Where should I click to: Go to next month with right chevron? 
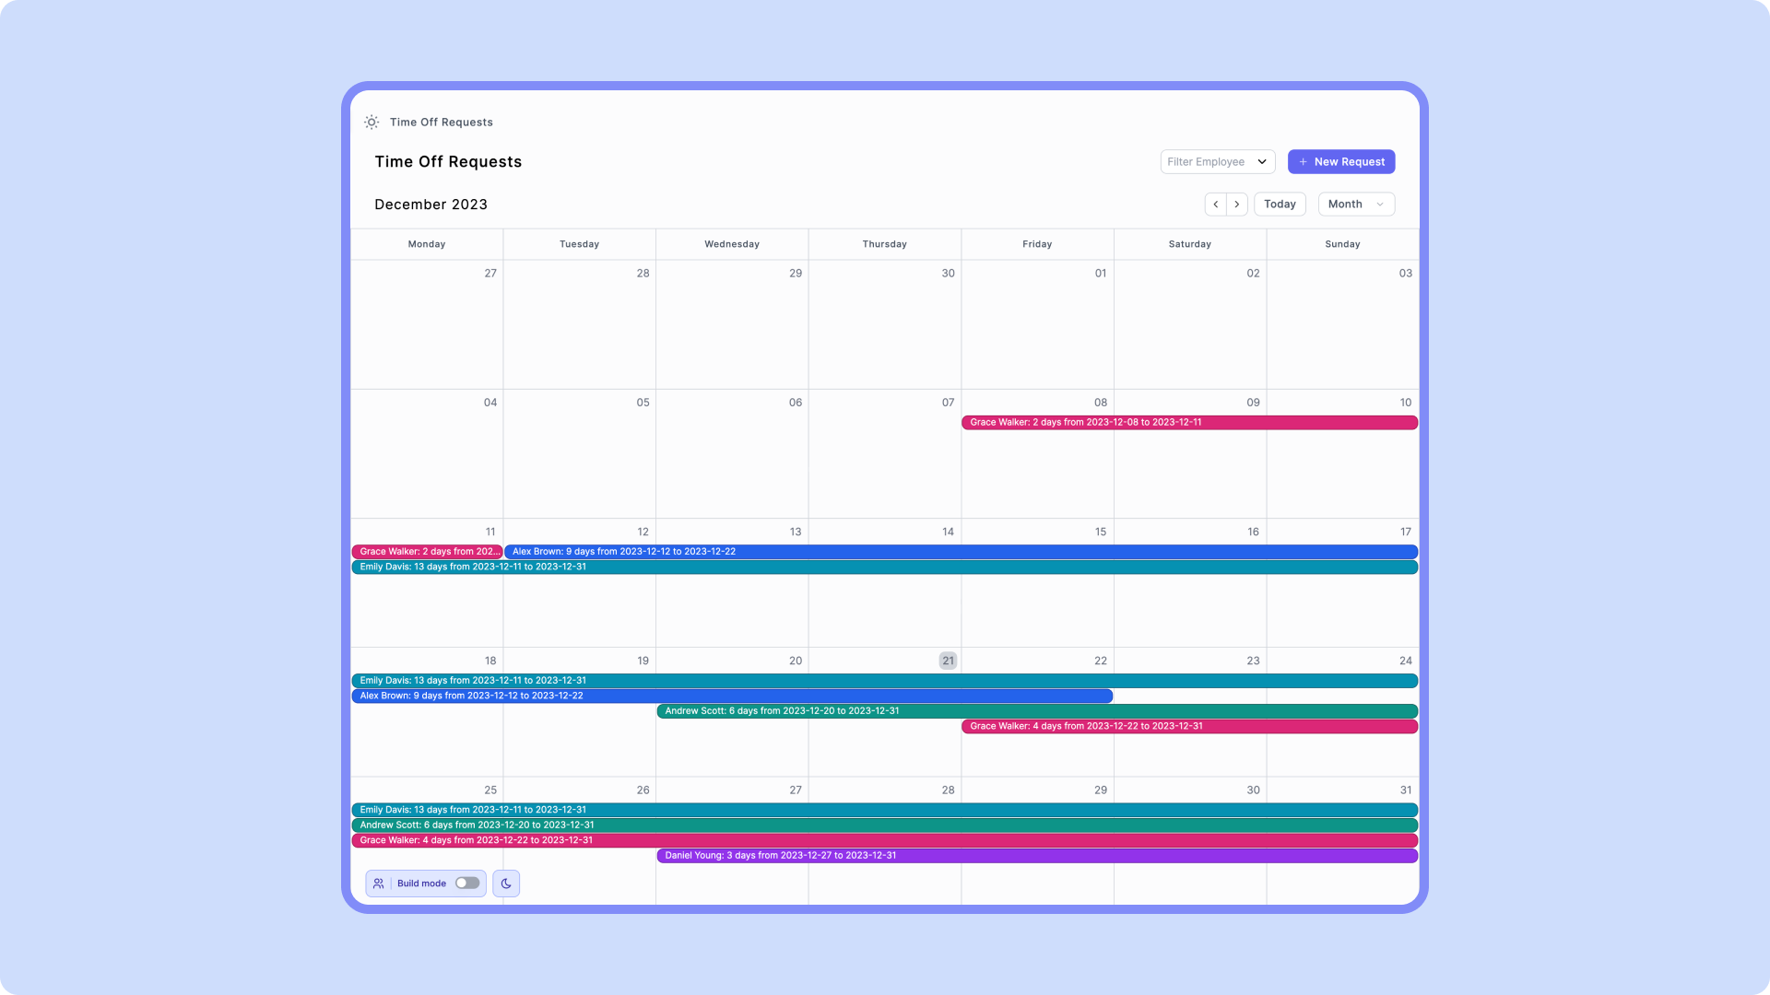tap(1236, 204)
